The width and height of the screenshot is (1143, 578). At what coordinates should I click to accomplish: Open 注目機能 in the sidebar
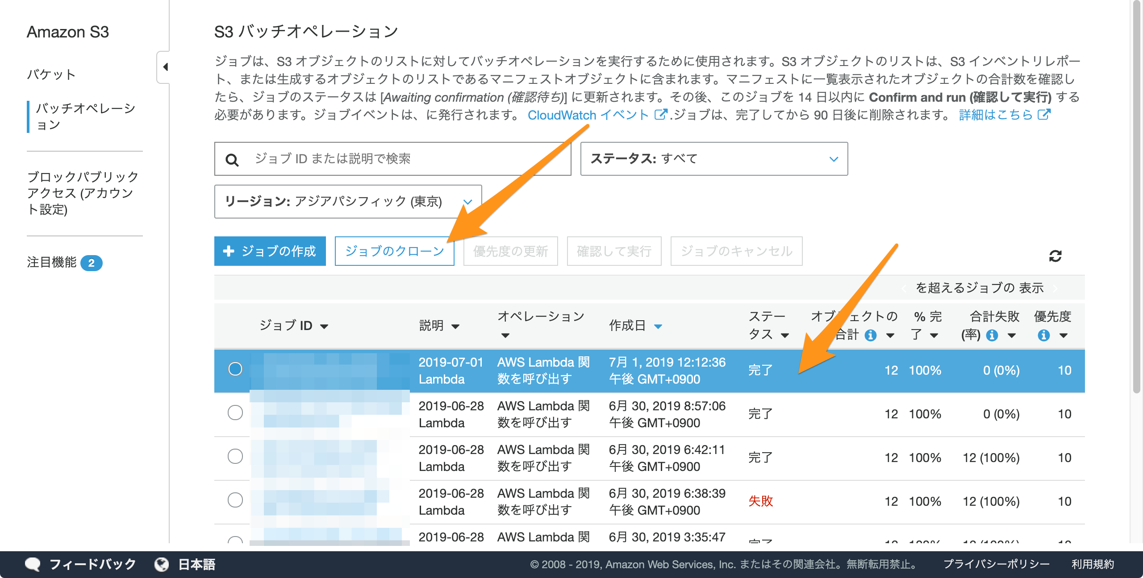[x=52, y=262]
